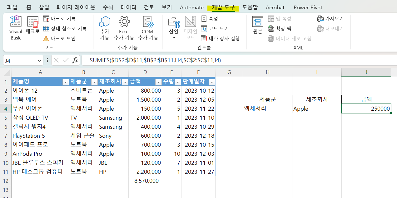
Task: Select column G header
Action: point(229,72)
